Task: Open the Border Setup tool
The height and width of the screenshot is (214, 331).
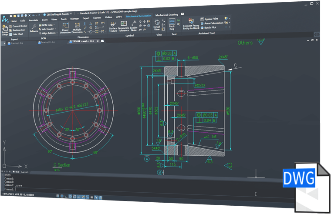Action: tap(5, 31)
